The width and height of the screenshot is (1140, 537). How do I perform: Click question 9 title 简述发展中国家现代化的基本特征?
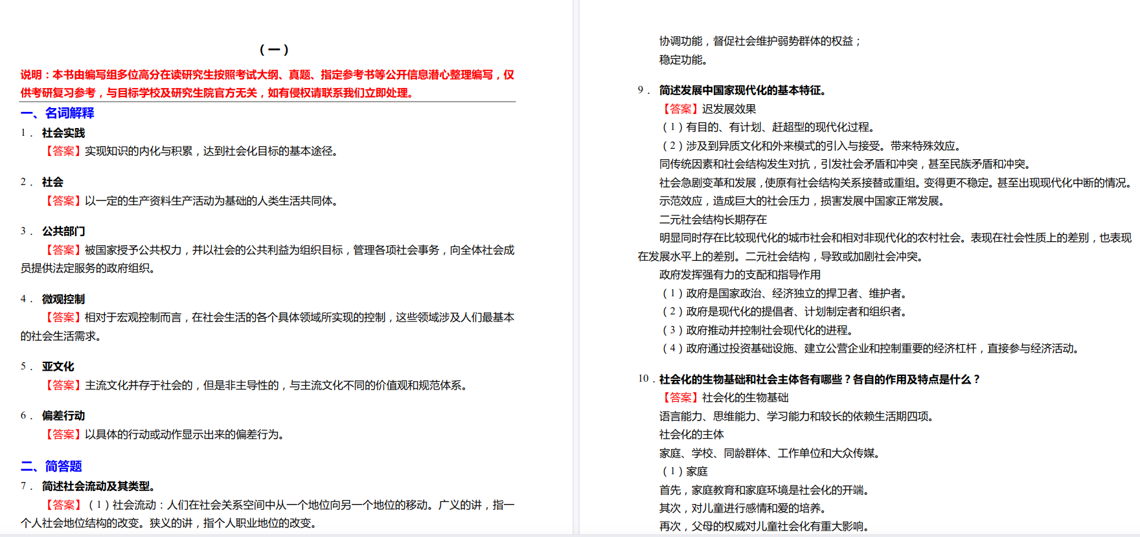click(x=742, y=90)
